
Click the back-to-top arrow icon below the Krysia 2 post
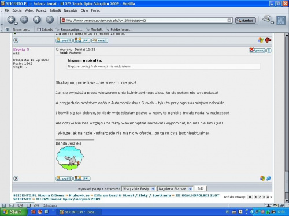16,179
